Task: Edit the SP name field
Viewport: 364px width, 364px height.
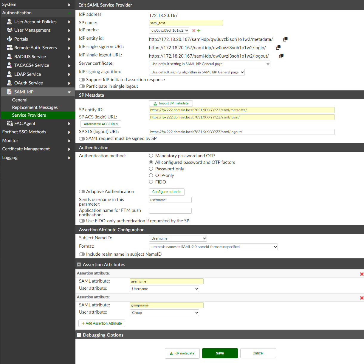Action: (186, 23)
